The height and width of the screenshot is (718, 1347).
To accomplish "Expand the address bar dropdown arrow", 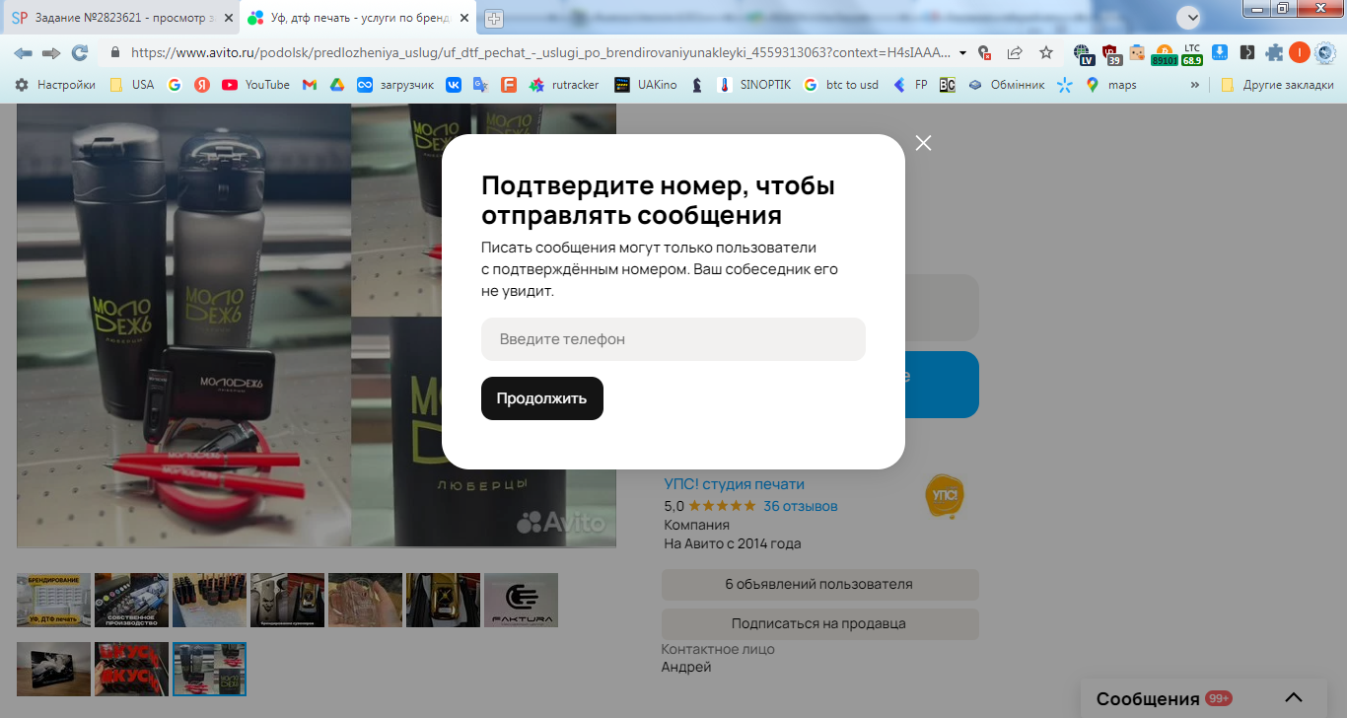I will (962, 52).
